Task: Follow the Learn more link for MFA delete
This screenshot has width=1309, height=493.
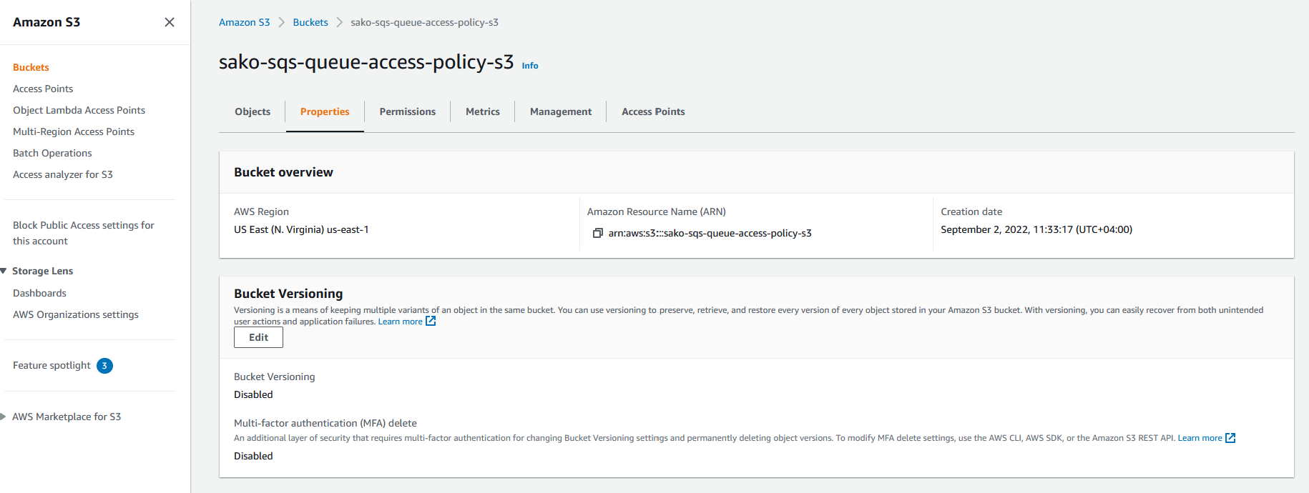Action: (1200, 438)
